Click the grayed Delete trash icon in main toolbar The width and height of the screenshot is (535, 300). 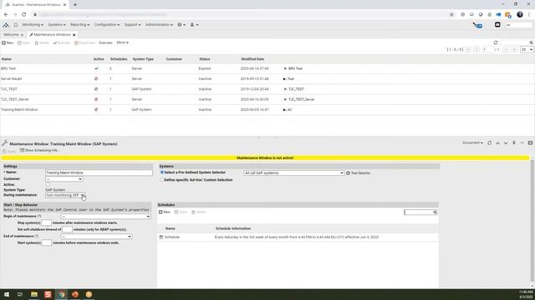pyautogui.click(x=37, y=42)
